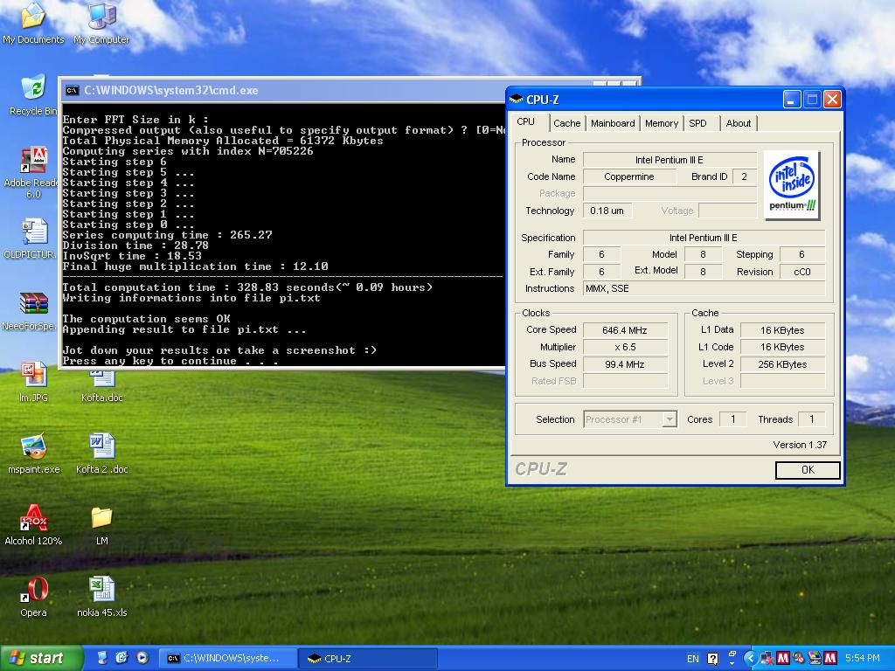Click the cmd.exe window title bar icon
Image resolution: width=895 pixels, height=671 pixels.
(x=73, y=90)
